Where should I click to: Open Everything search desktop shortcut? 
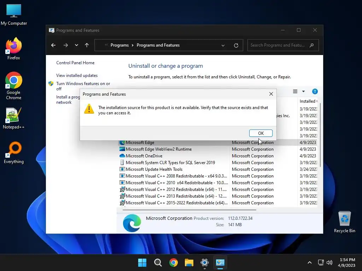[14, 152]
